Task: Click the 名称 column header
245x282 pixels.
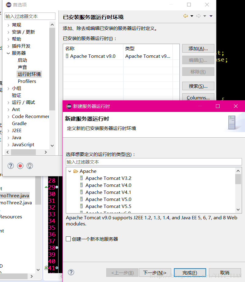Action: point(93,48)
